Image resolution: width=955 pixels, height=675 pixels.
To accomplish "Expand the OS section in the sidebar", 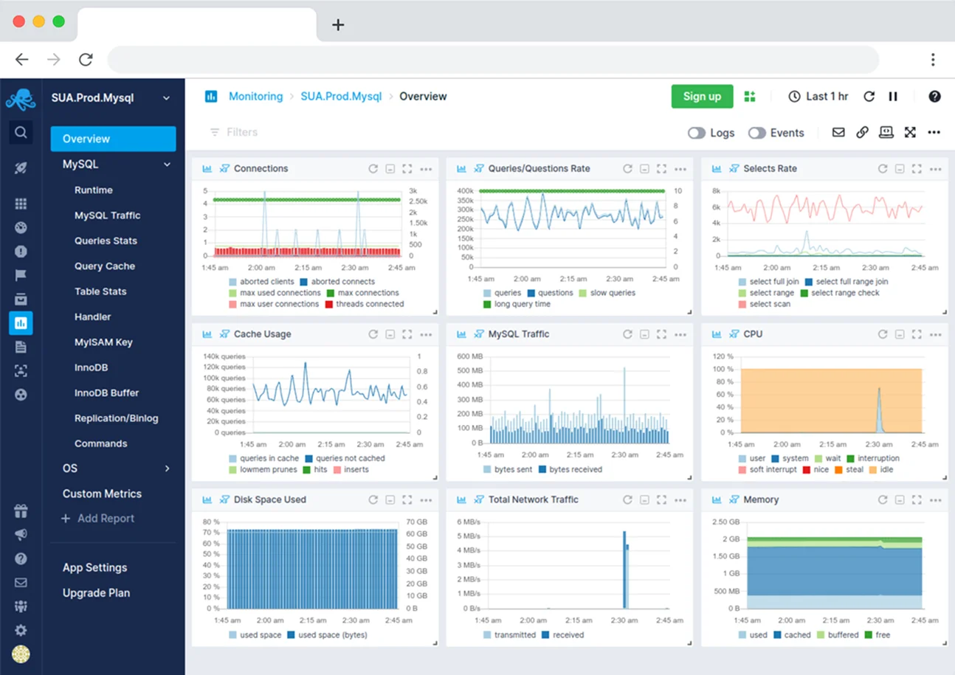I will [x=167, y=468].
